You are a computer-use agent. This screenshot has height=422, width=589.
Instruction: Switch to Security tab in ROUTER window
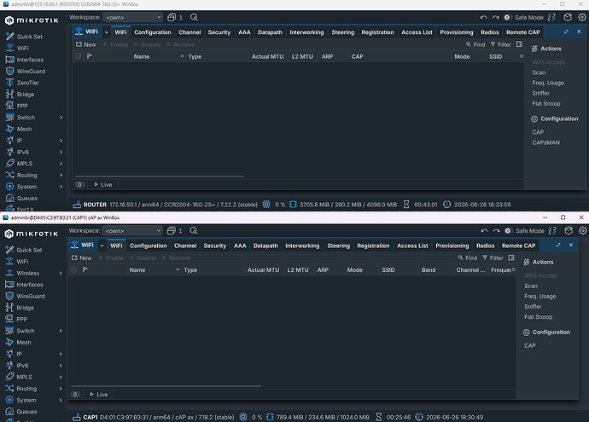pos(219,32)
